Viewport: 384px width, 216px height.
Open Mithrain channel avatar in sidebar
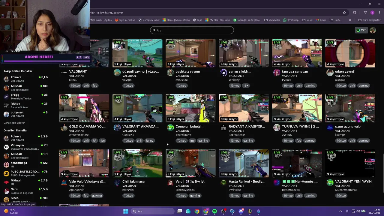point(6,182)
